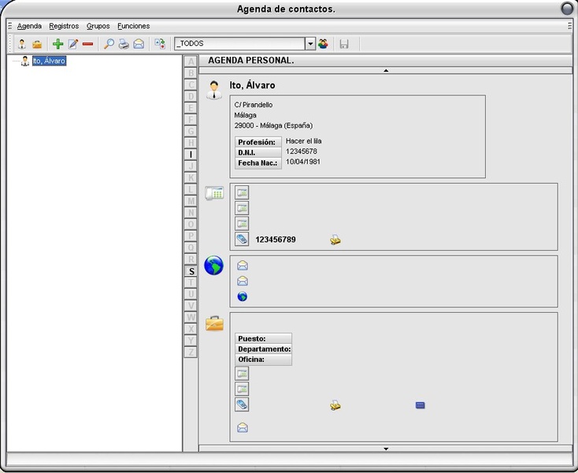Open search with the magnifying glass icon
The width and height of the screenshot is (578, 473).
pyautogui.click(x=109, y=44)
